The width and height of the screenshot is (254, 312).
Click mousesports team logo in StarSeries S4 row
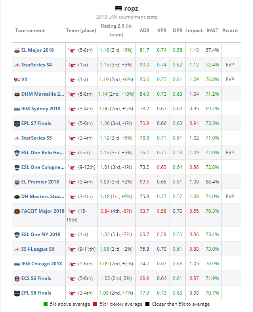coord(72,65)
